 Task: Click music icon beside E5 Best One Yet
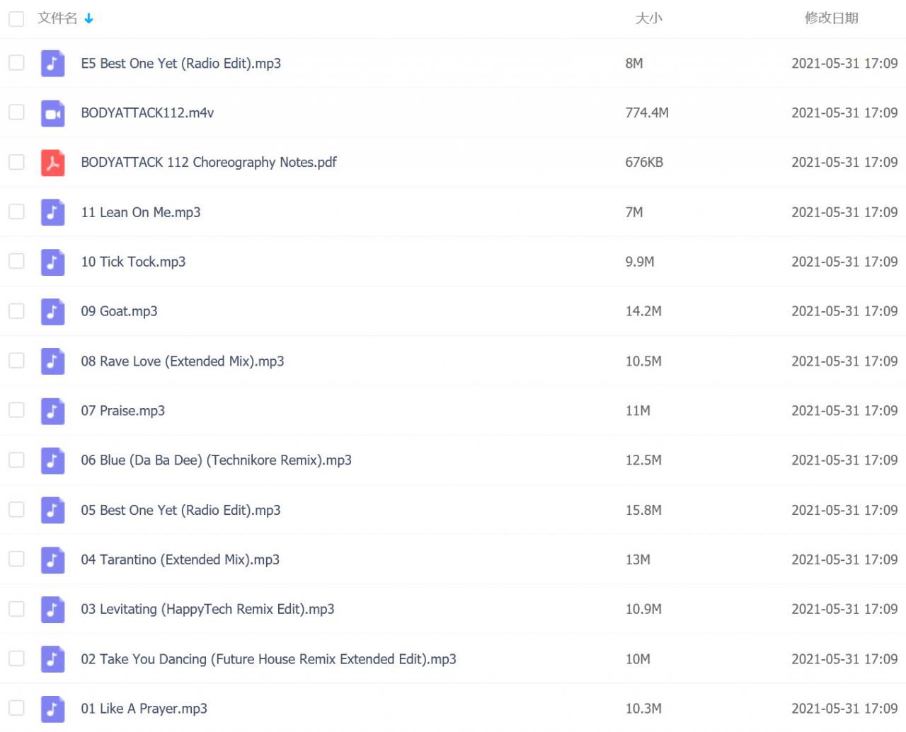[52, 64]
